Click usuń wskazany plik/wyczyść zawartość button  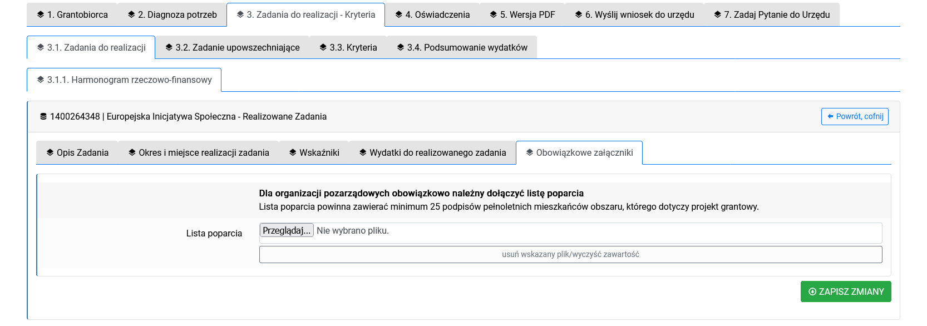570,255
